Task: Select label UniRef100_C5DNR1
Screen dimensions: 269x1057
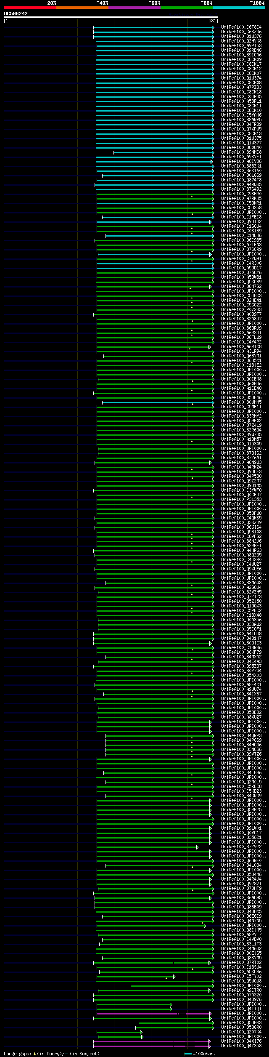Action: (x=241, y=203)
